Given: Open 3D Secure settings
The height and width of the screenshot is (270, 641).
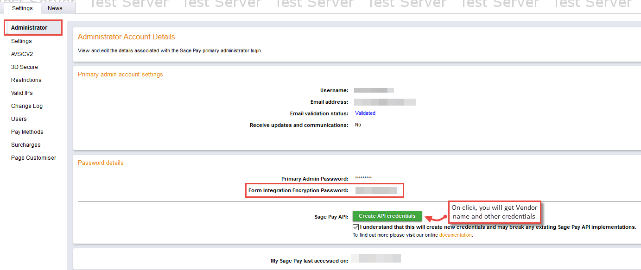Looking at the screenshot, I should point(25,67).
